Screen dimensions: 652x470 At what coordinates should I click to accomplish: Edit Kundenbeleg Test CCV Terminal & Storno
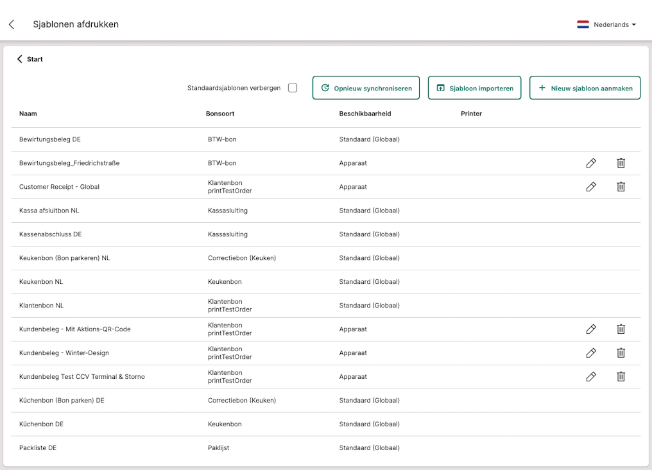(x=591, y=377)
